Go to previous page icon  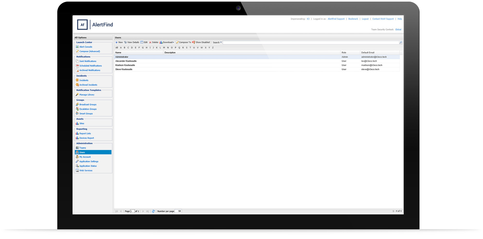point(121,211)
